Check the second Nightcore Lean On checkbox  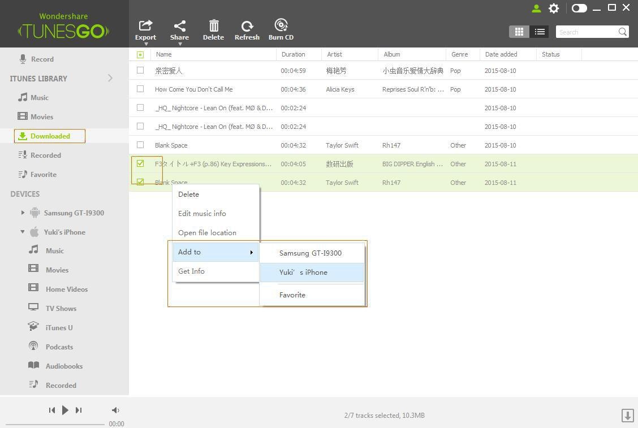click(x=140, y=127)
